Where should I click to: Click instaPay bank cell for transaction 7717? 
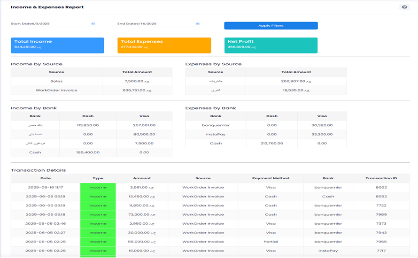click(x=328, y=251)
